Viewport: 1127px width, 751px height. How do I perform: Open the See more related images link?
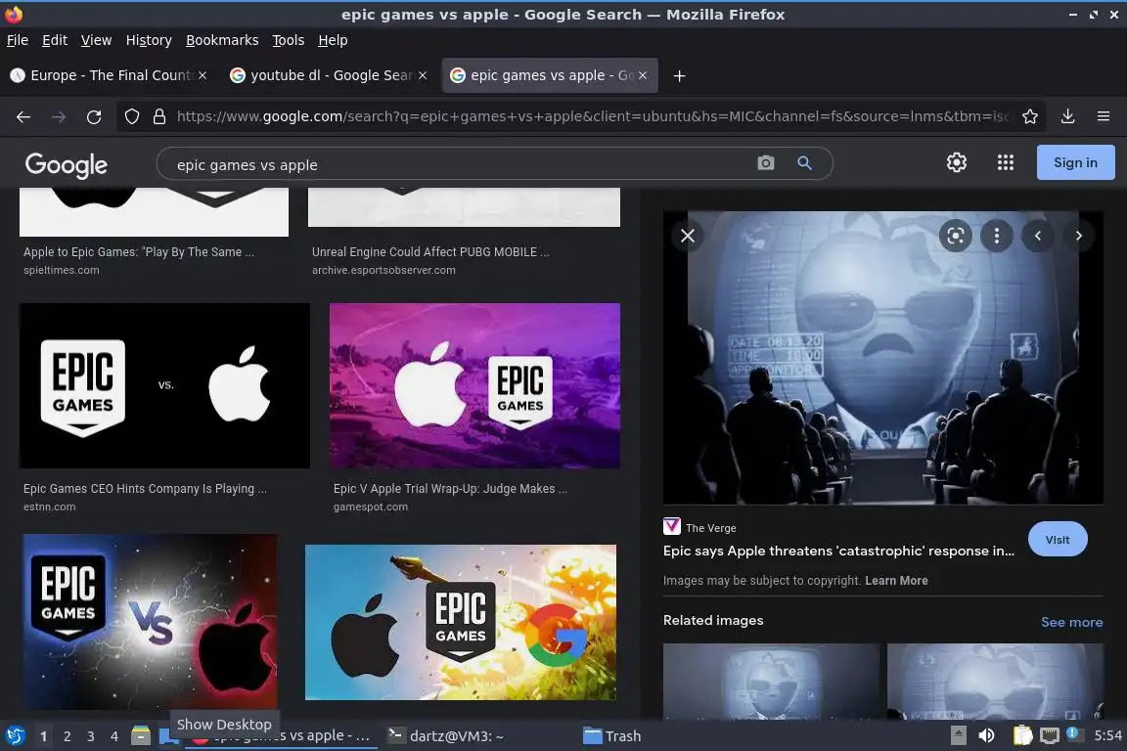pos(1071,622)
